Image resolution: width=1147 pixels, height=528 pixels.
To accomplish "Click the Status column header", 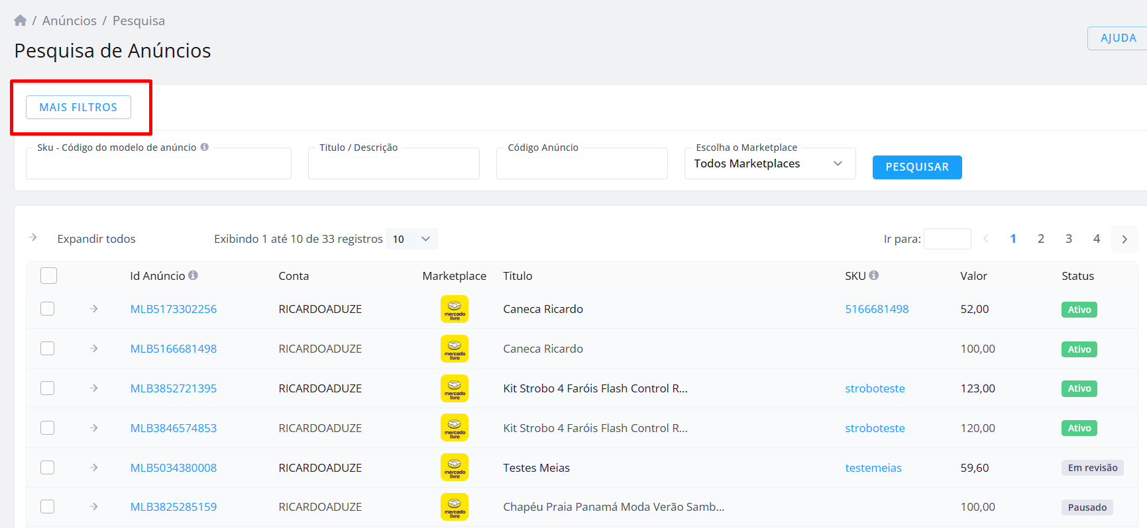I will 1077,276.
